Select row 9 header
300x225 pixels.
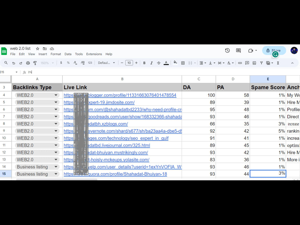(4, 131)
